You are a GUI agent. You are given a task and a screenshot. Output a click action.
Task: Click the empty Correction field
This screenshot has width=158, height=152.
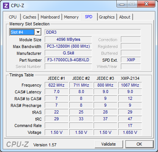click(131, 39)
